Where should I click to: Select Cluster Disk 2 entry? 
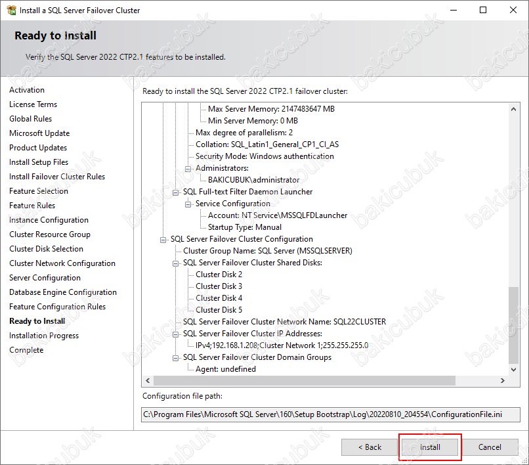(x=219, y=275)
